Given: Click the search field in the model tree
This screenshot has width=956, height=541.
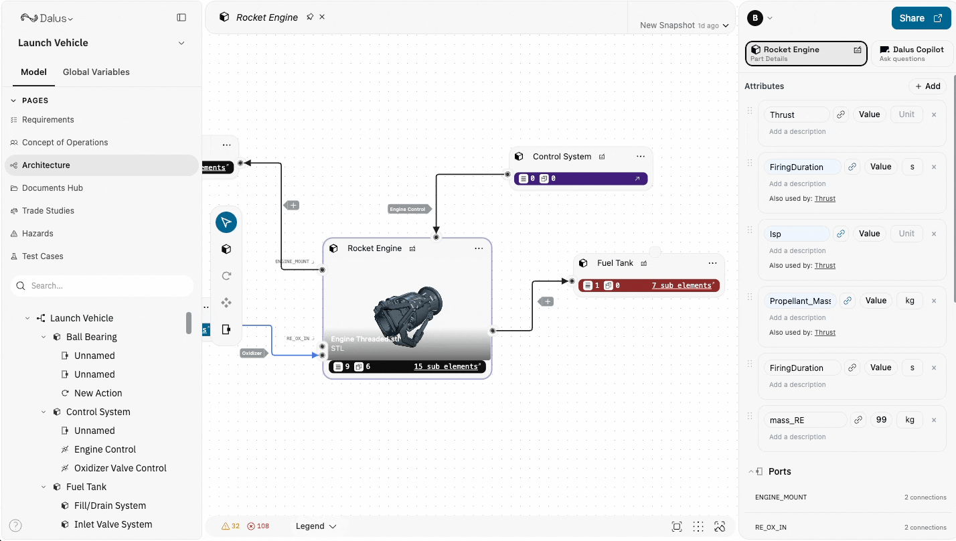Looking at the screenshot, I should tap(102, 286).
